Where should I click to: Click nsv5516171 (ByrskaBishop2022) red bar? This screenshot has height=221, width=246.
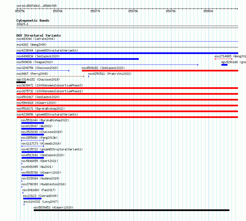pos(127,111)
